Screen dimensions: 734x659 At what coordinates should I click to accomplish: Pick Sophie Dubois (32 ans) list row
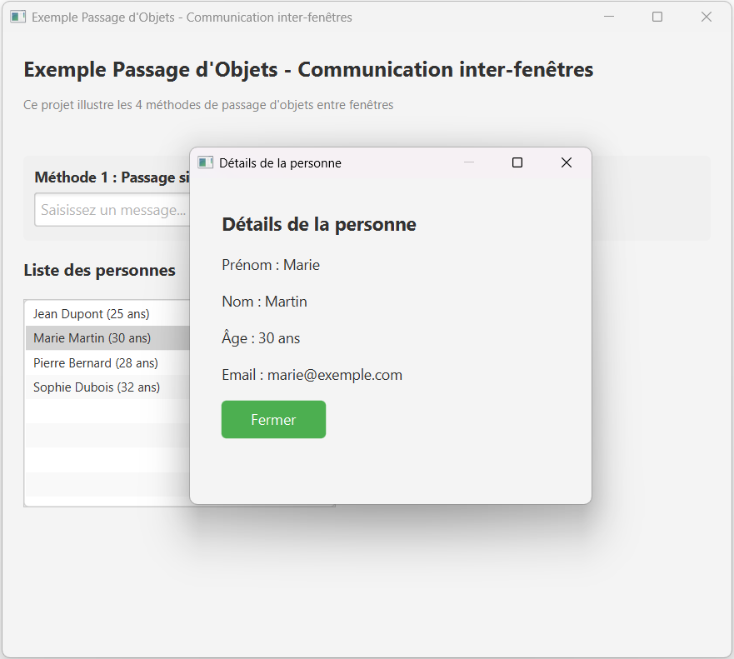[97, 387]
